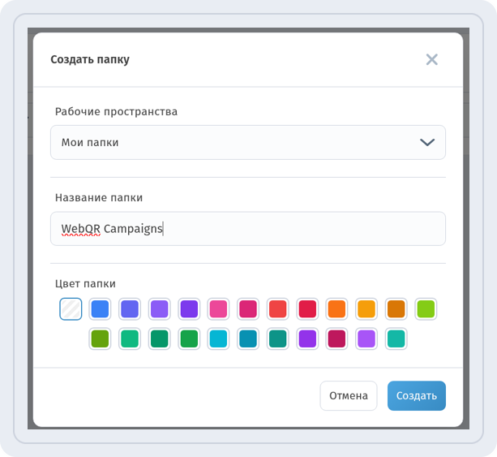Click the Название папки text field
The width and height of the screenshot is (497, 457).
[248, 229]
